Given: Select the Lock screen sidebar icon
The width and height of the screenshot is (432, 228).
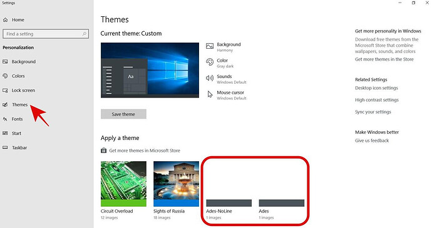Looking at the screenshot, I should pos(5,91).
